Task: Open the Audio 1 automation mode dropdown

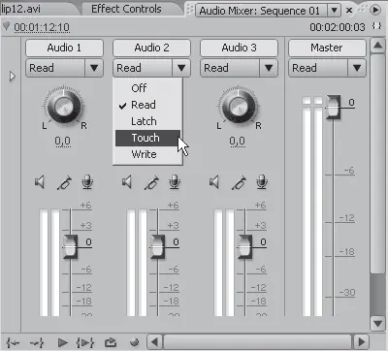Action: tap(94, 68)
